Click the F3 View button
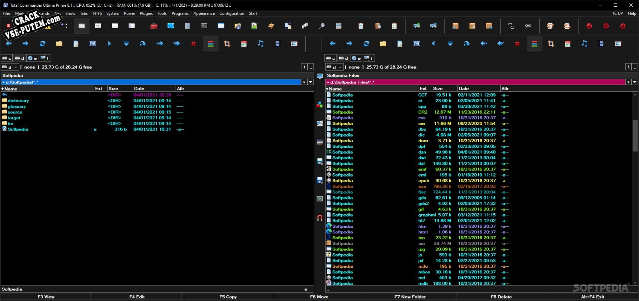The image size is (639, 301). [x=46, y=297]
